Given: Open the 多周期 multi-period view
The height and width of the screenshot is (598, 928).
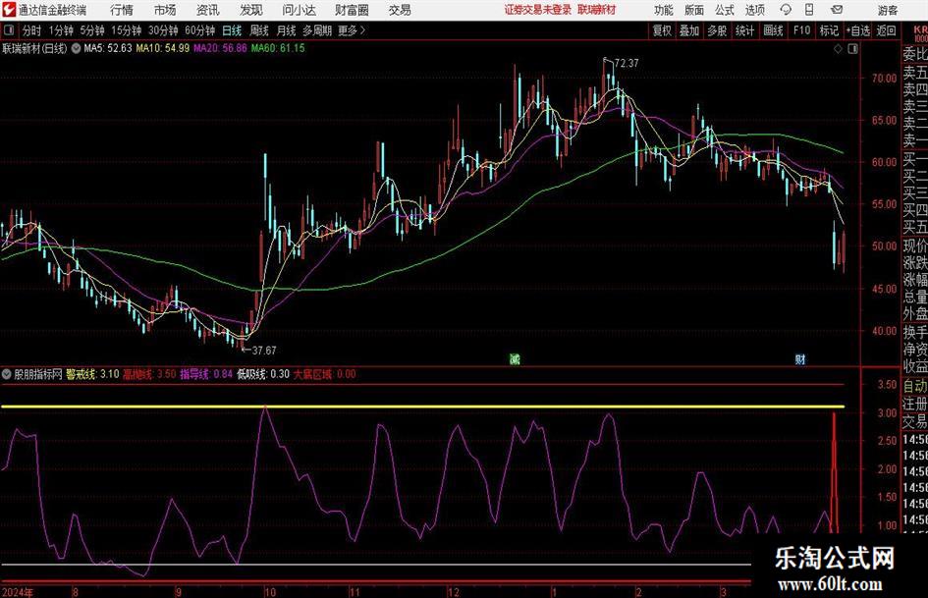Looking at the screenshot, I should [x=317, y=30].
